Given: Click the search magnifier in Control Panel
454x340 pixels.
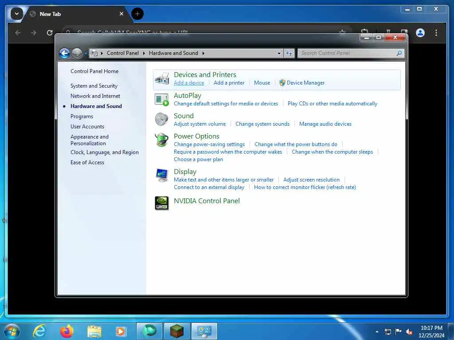Looking at the screenshot, I should pyautogui.click(x=399, y=53).
